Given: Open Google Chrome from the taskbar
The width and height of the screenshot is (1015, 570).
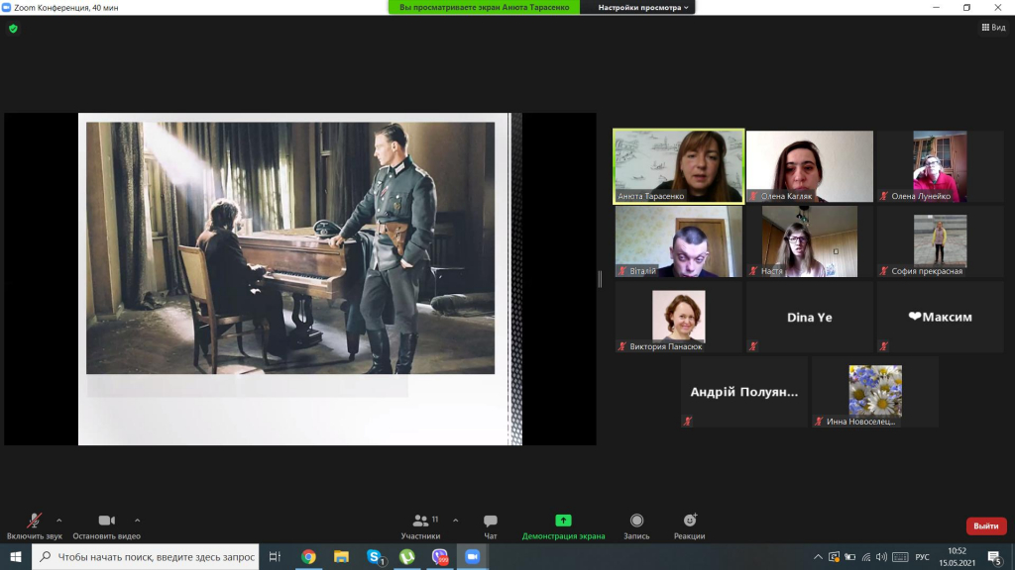Looking at the screenshot, I should click(308, 556).
